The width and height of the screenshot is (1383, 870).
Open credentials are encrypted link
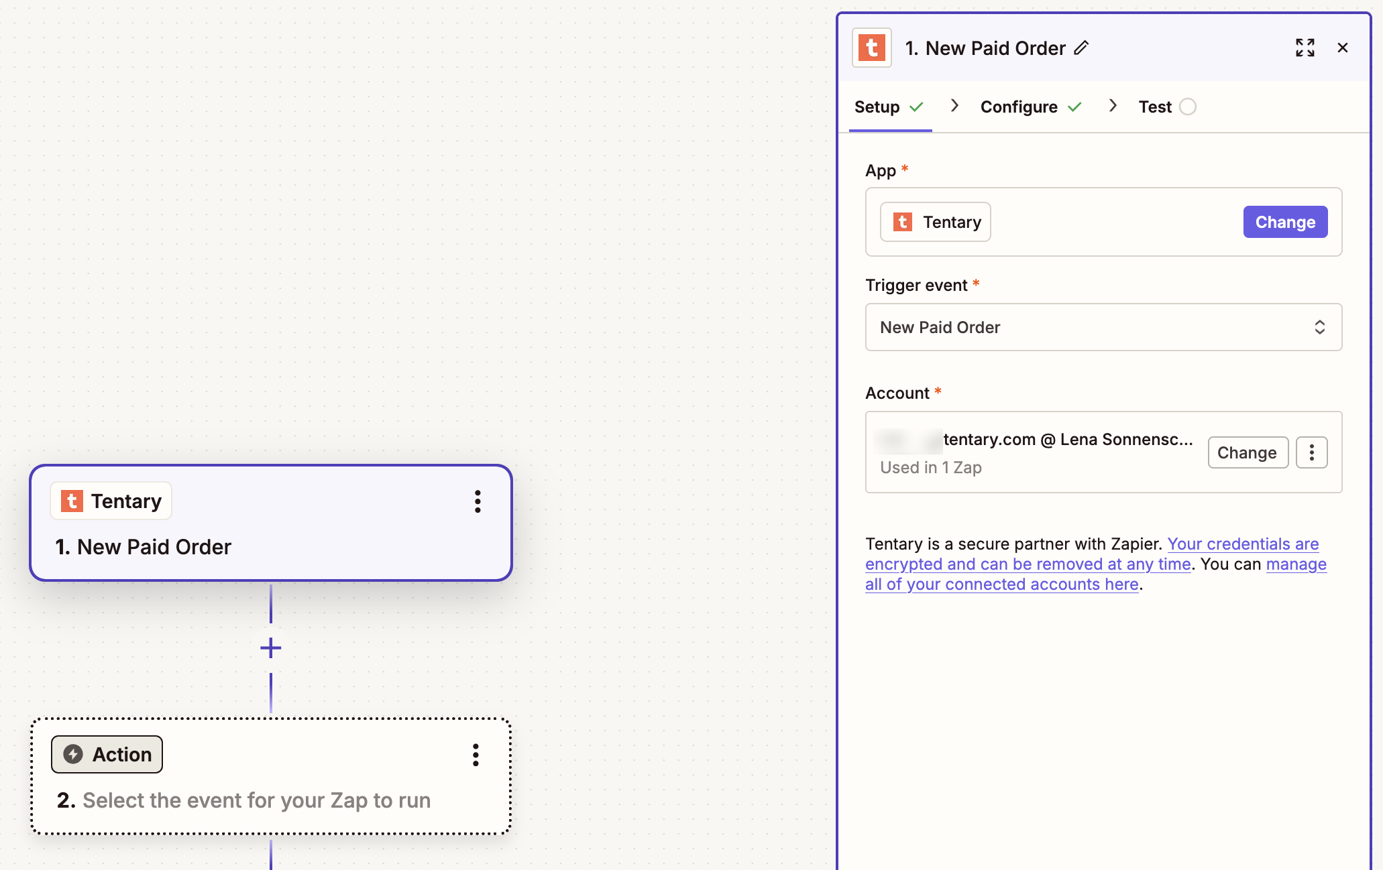[x=1092, y=554]
